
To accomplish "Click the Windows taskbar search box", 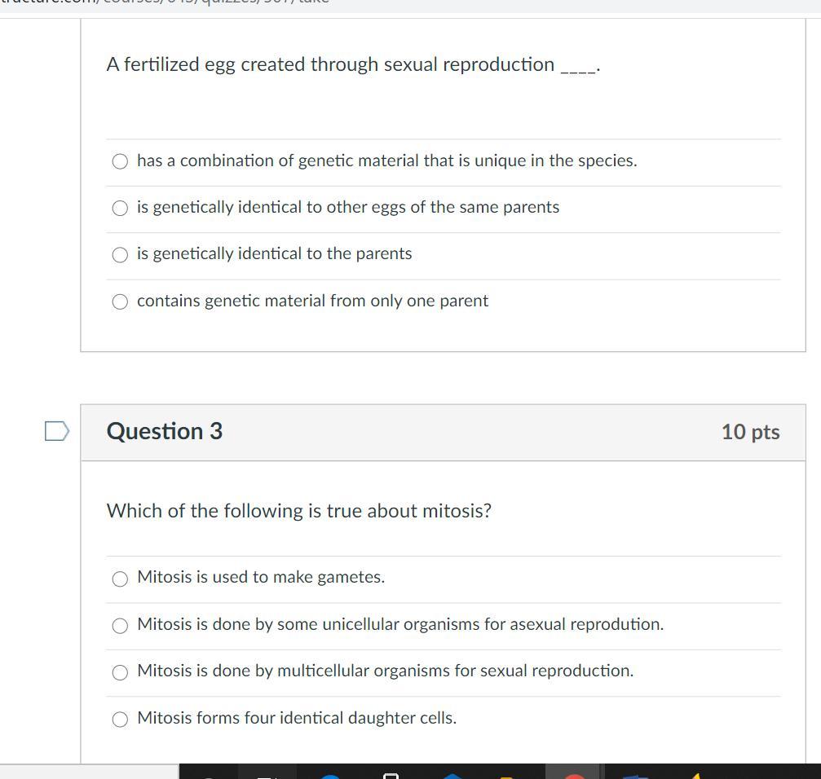I will pos(89,772).
